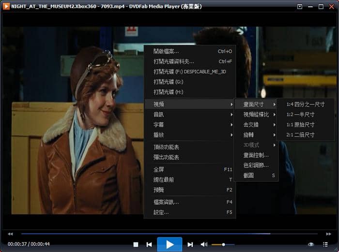Stop playback with the stop button

coord(136,244)
